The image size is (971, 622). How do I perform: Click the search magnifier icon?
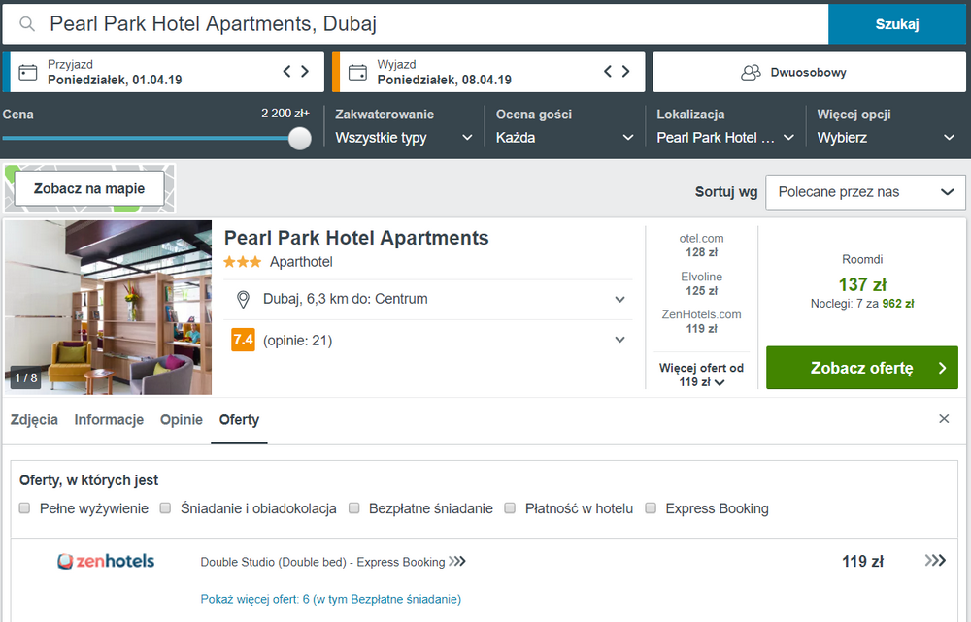(26, 24)
